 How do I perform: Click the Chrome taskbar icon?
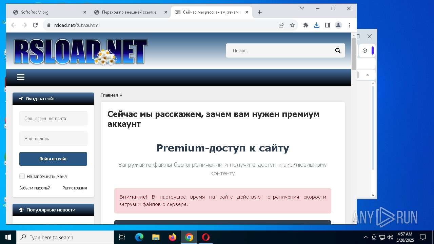click(189, 237)
